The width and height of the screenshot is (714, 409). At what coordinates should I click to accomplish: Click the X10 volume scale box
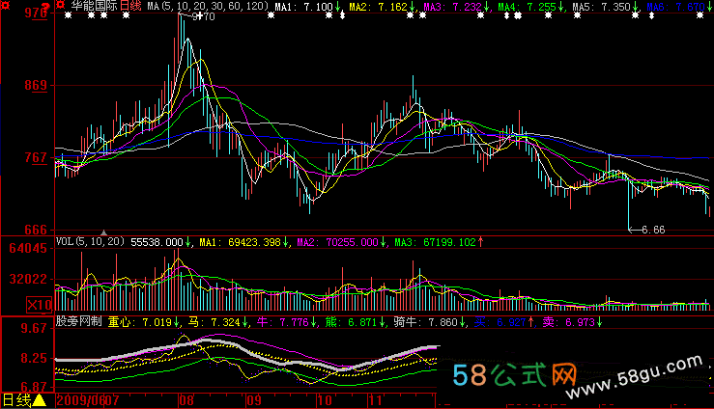[x=40, y=305]
